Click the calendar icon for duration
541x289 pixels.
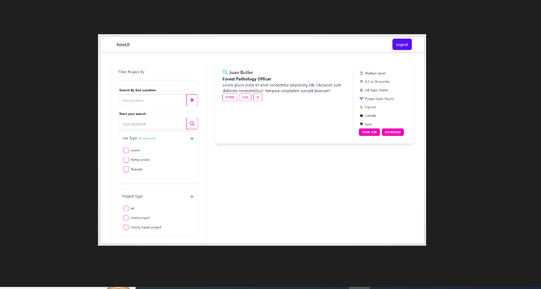pos(361,82)
